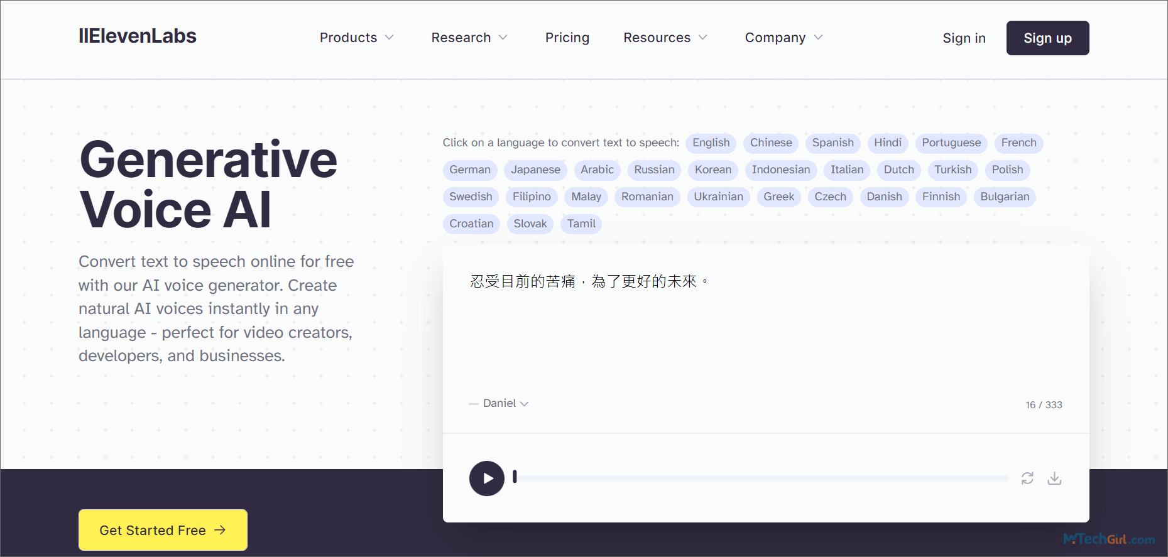Click the 16 / 333 character counter
Screen dimensions: 1168x557
click(x=1044, y=405)
